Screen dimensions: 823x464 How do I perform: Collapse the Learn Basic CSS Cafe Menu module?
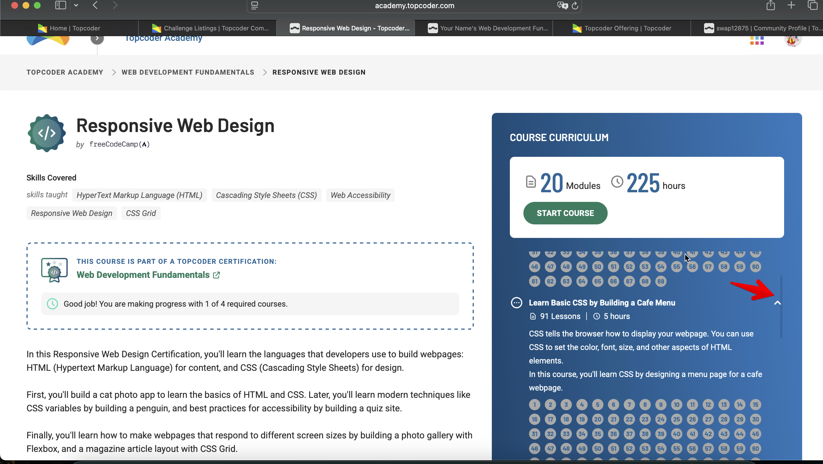[x=778, y=303]
